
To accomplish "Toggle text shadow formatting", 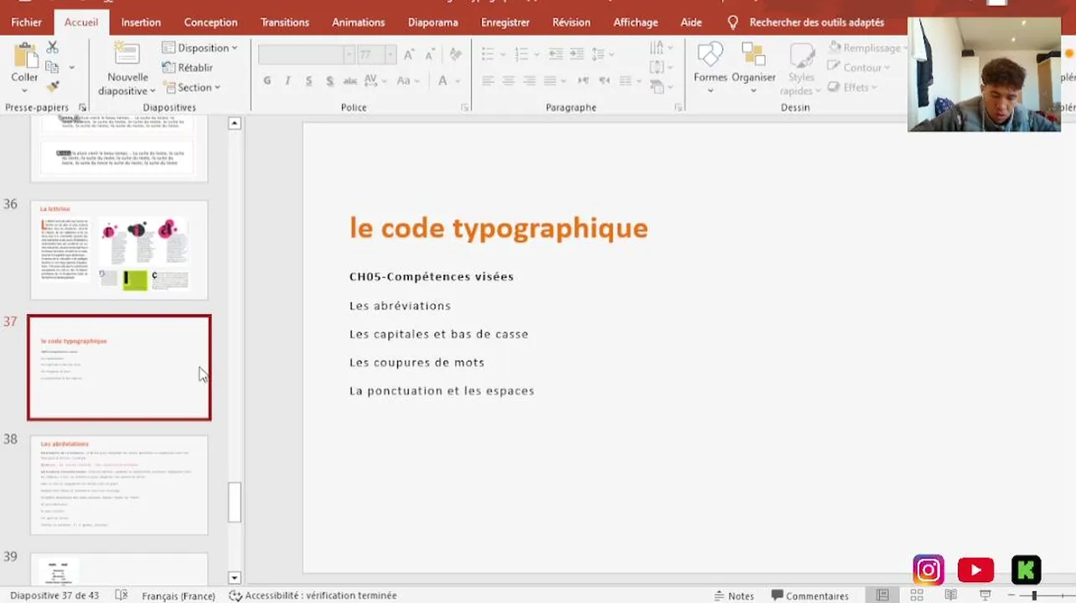I will pyautogui.click(x=329, y=81).
